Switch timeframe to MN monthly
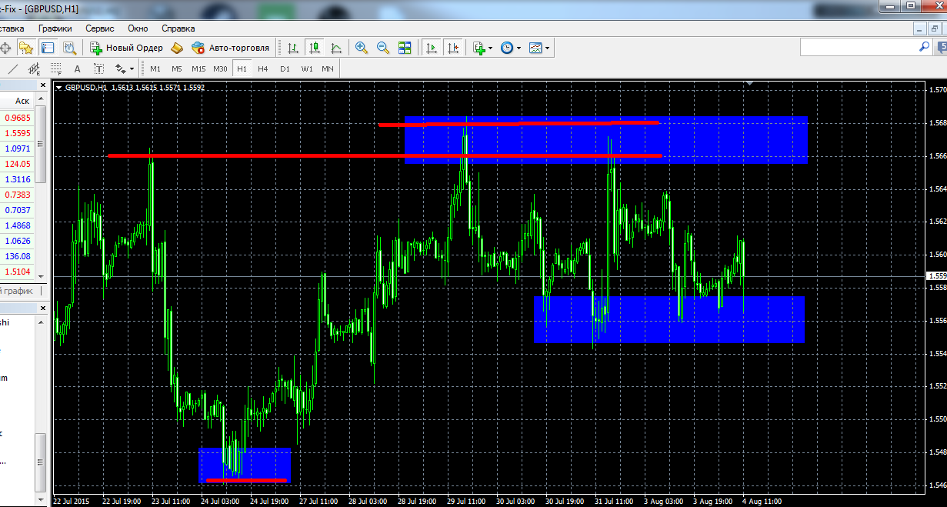The image size is (947, 507). [328, 68]
